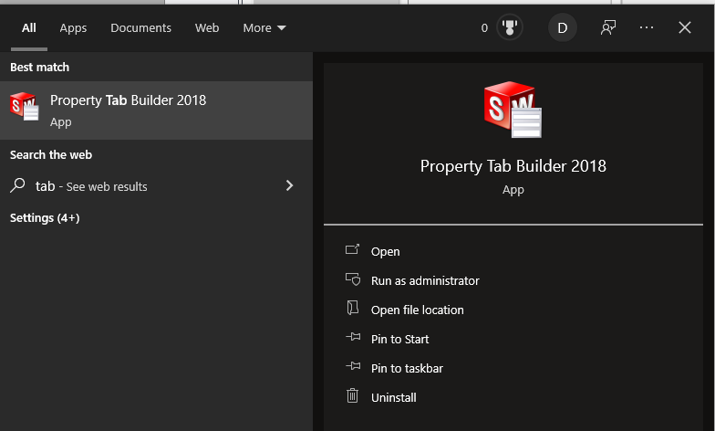Click the rewards trophy icon
The image size is (715, 431).
pos(510,27)
